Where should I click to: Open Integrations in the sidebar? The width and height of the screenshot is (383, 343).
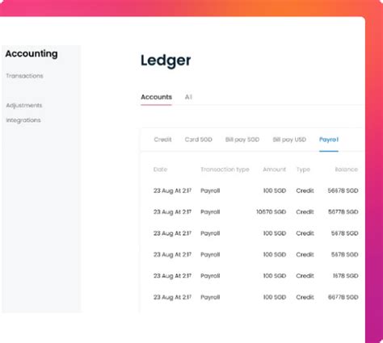(x=23, y=120)
